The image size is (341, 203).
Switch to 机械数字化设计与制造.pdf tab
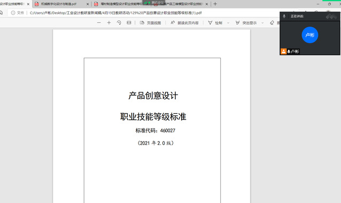point(59,4)
